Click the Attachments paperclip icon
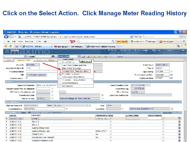This screenshot has width=190, height=142. click(x=27, y=78)
